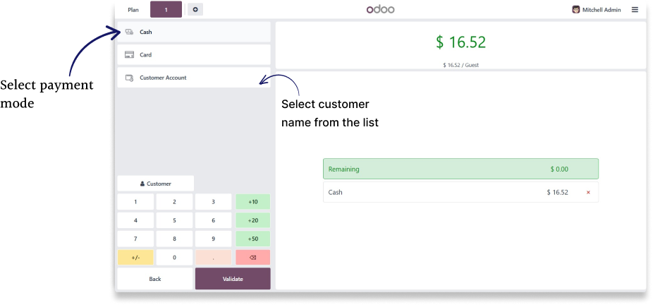Click the Card payment method icon
The width and height of the screenshot is (653, 305).
[x=129, y=54]
